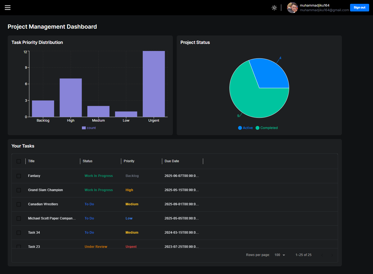373x274 pixels.
Task: Check the Canadian Wrestlers row checkbox
Action: [x=19, y=204]
